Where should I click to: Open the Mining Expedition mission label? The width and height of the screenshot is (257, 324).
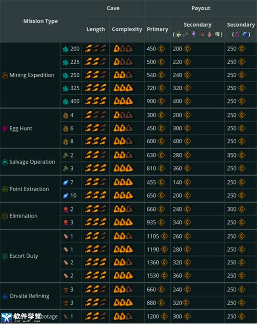(x=32, y=75)
